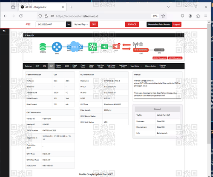Click the Info value Belum penuh
213x177 pixels.
(x=162, y=133)
